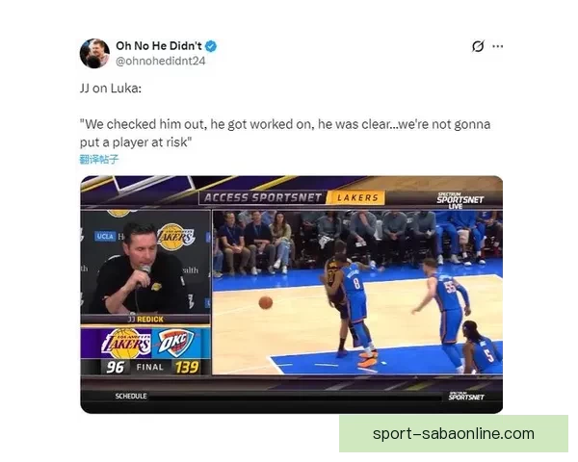The height and width of the screenshot is (462, 578).
Task: Click the translate post link
Action: coord(99,159)
